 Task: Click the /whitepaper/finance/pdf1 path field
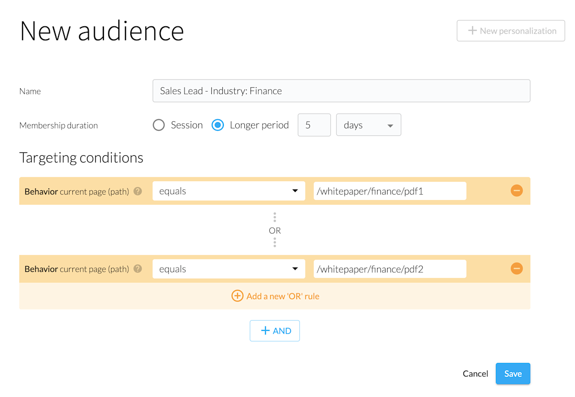(390, 191)
